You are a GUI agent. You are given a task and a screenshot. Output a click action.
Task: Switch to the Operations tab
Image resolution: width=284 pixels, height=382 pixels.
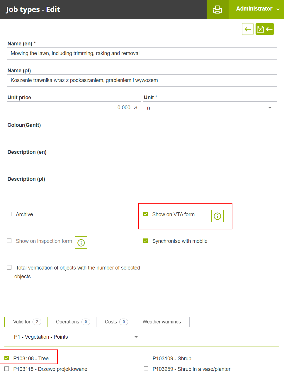[72, 322]
